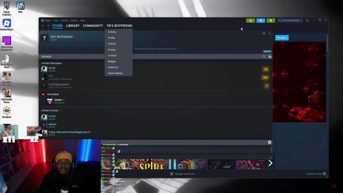Dismiss the tip with GOT IT!
Viewport: 343px width, 193px height.
(267, 51)
